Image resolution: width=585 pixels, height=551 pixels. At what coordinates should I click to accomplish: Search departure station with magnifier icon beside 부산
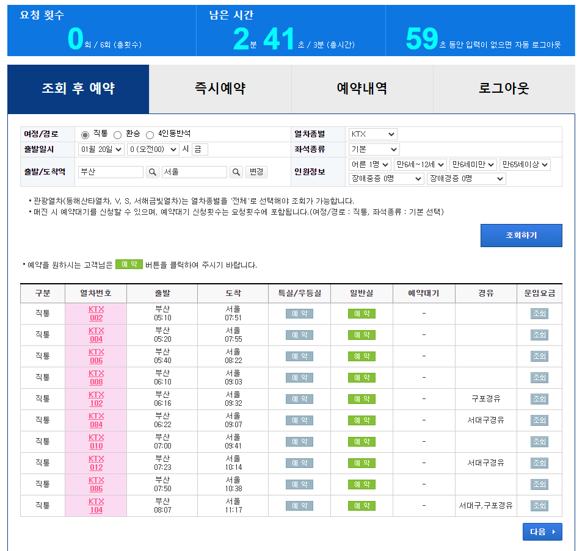tap(152, 172)
